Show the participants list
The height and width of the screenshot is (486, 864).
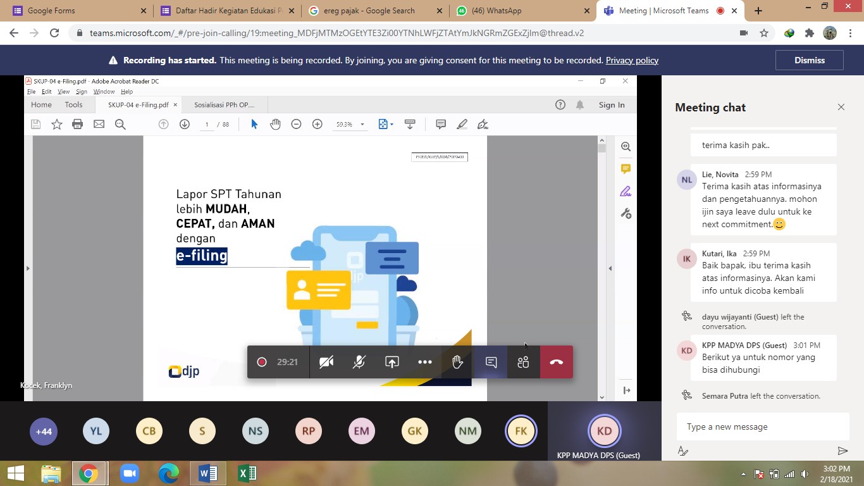click(523, 362)
